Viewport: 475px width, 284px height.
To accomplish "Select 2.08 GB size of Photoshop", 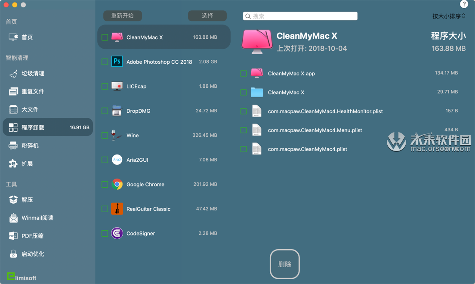I will coord(208,62).
